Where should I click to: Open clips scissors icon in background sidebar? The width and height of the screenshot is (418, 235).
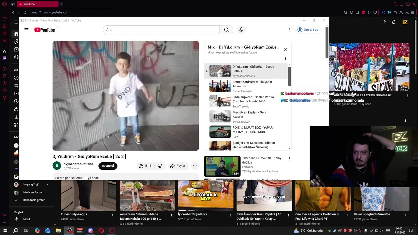tap(16, 125)
